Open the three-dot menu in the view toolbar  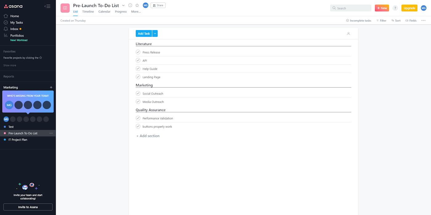pyautogui.click(x=423, y=20)
